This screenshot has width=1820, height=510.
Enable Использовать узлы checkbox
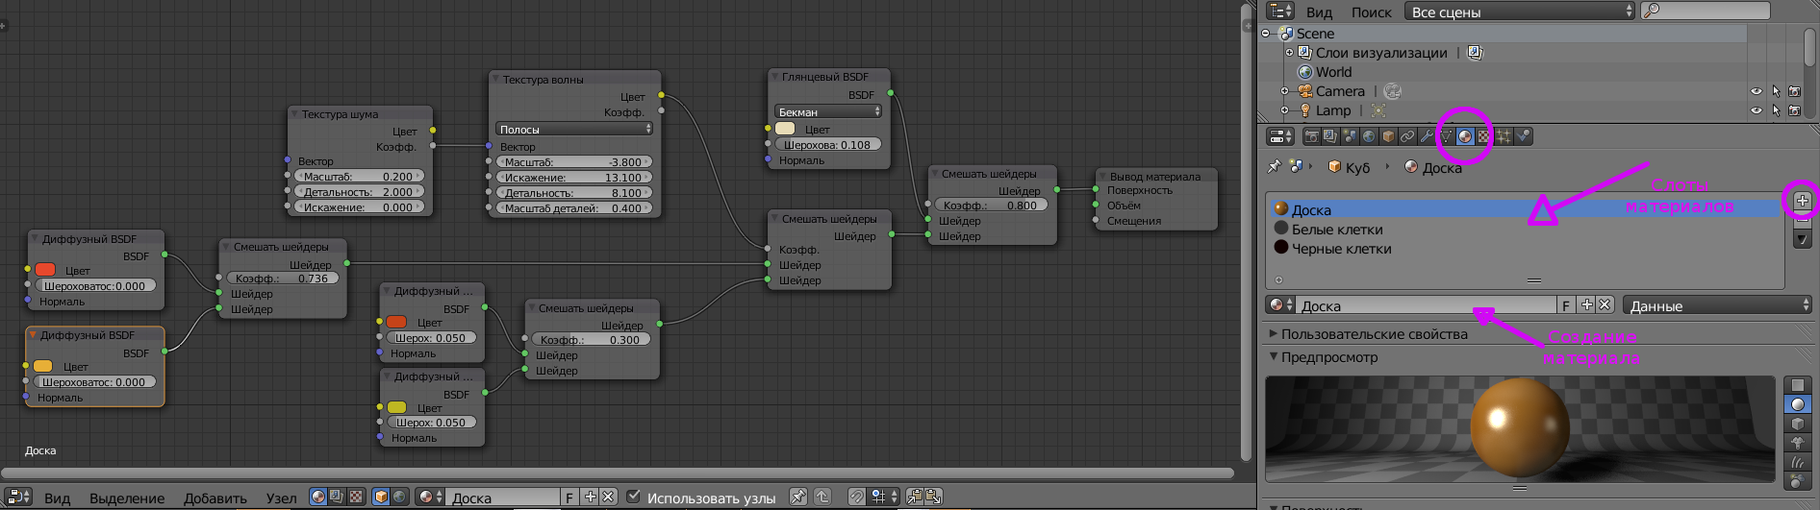[633, 497]
